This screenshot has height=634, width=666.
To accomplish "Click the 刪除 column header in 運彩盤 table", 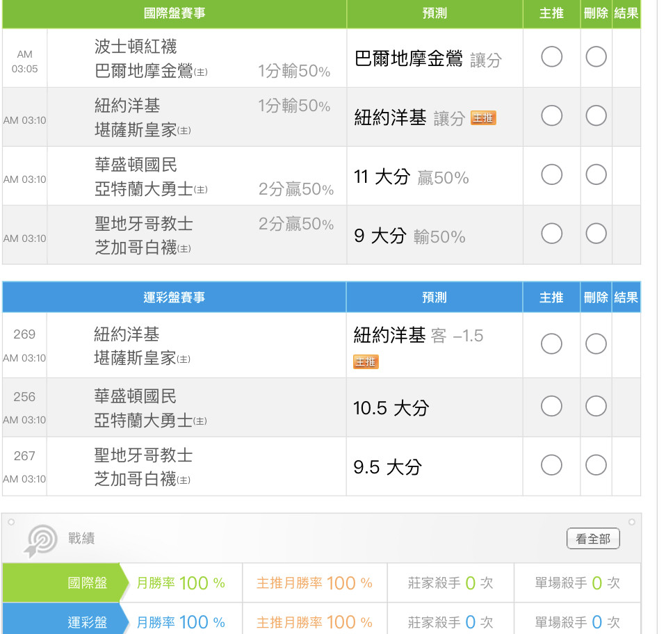I will [x=596, y=298].
